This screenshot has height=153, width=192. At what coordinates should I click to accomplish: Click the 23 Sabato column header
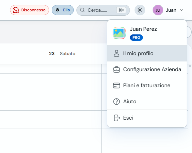(x=62, y=53)
